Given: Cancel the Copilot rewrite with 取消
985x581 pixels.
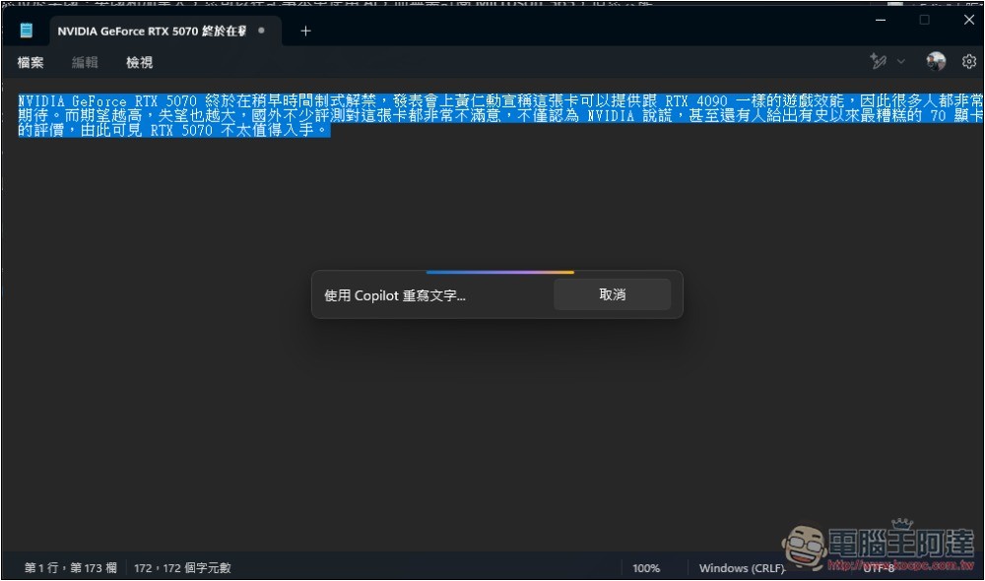Looking at the screenshot, I should click(x=612, y=294).
